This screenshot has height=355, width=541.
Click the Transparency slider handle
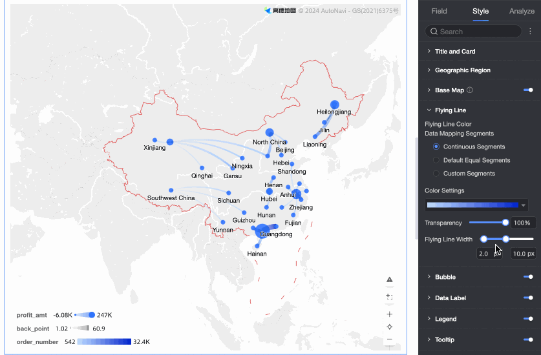coord(505,223)
